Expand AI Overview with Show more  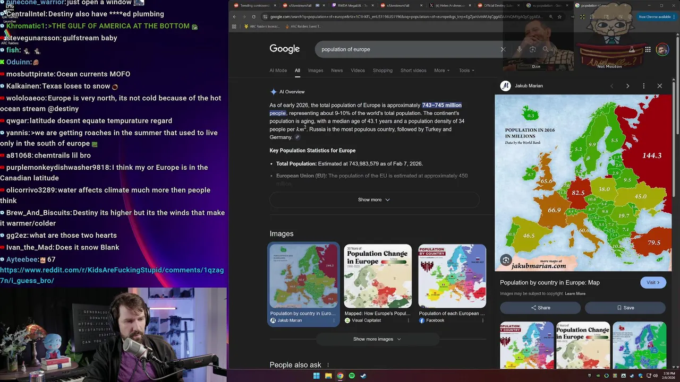pos(374,200)
